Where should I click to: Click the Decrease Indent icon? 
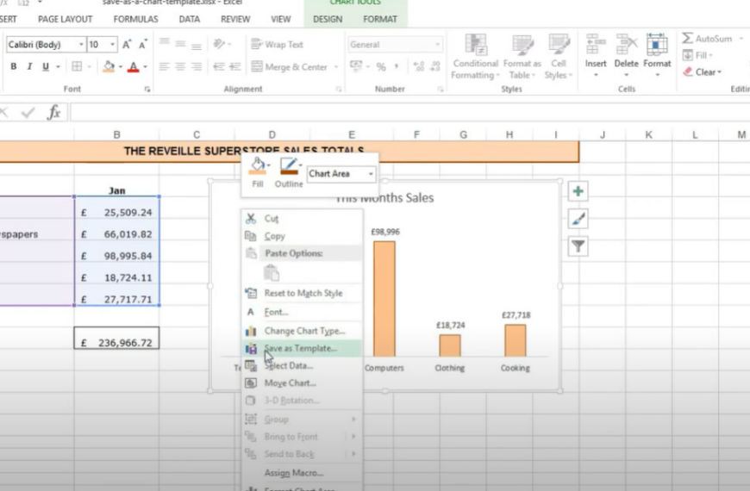point(219,66)
